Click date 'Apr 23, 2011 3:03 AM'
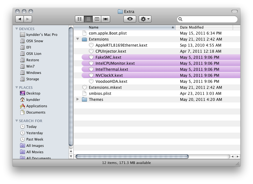 (201, 94)
